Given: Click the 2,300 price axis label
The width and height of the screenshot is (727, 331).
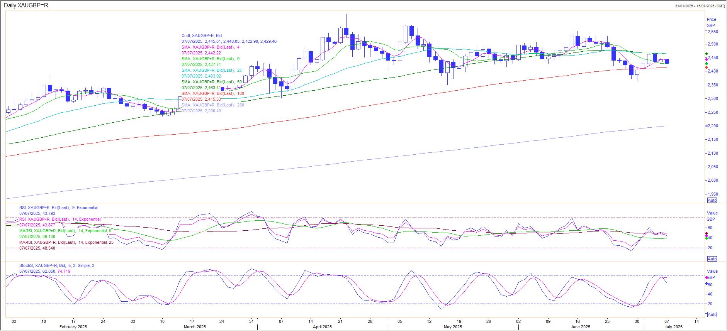Looking at the screenshot, I should (x=713, y=99).
